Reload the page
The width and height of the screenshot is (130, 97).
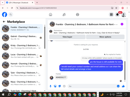click(12, 8)
